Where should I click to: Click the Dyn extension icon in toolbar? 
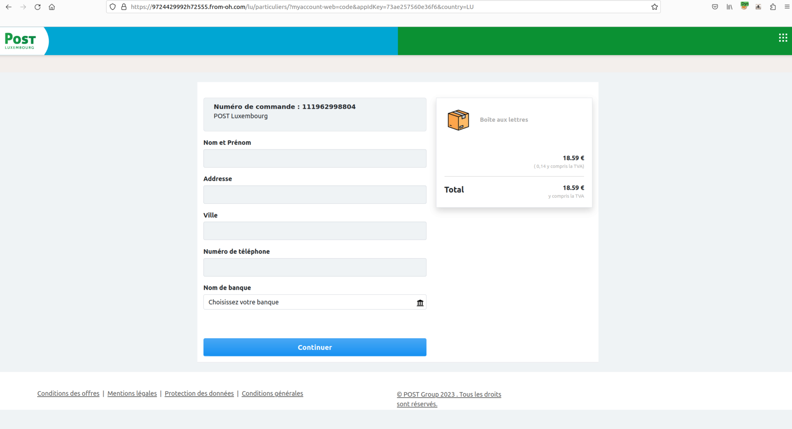744,6
